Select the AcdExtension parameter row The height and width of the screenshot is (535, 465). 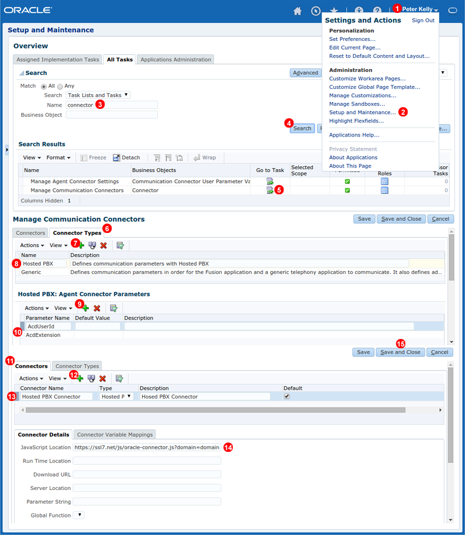(232, 335)
